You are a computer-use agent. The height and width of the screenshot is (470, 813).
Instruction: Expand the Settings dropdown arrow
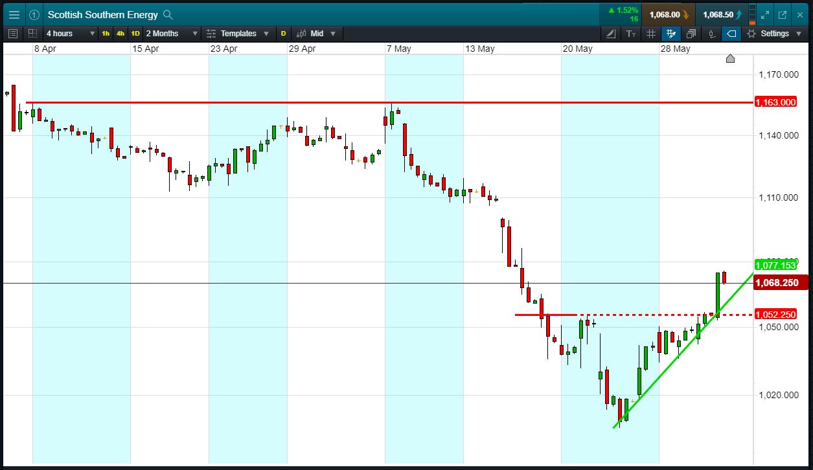[x=798, y=34]
